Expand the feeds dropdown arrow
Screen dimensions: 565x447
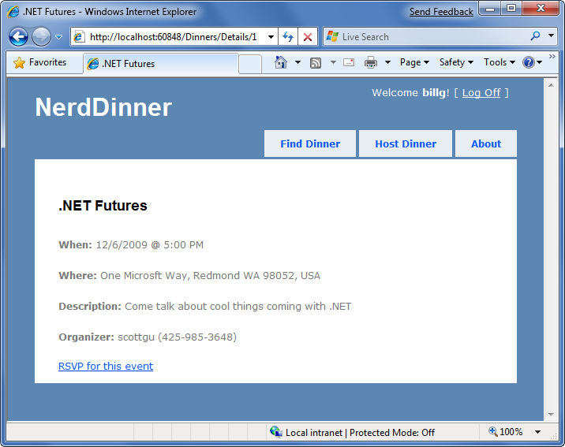click(333, 62)
